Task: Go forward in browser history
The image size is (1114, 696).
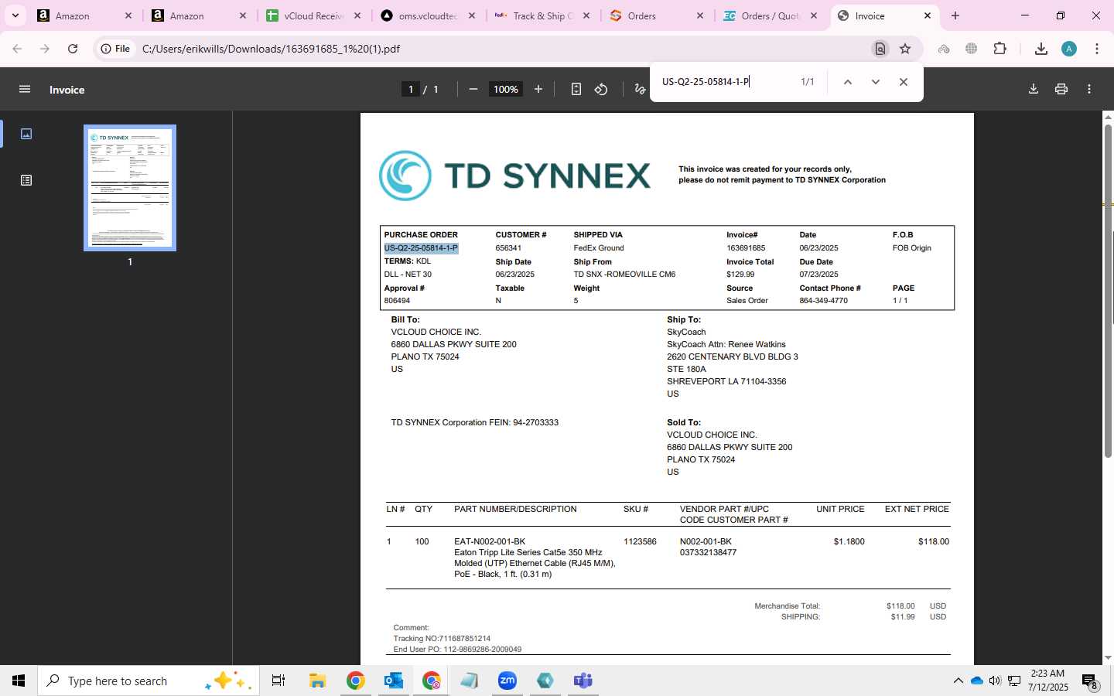Action: tap(45, 49)
